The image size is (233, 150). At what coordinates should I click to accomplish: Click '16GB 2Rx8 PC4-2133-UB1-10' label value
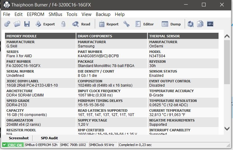[32, 85]
